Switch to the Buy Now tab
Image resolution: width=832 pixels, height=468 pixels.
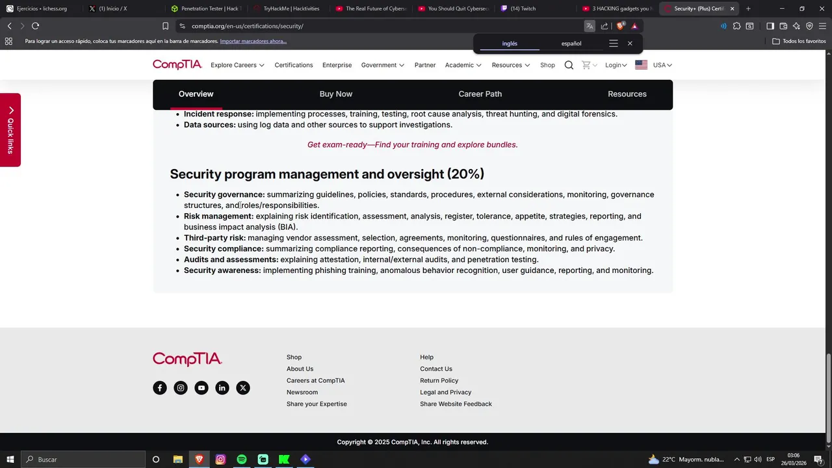click(x=336, y=94)
